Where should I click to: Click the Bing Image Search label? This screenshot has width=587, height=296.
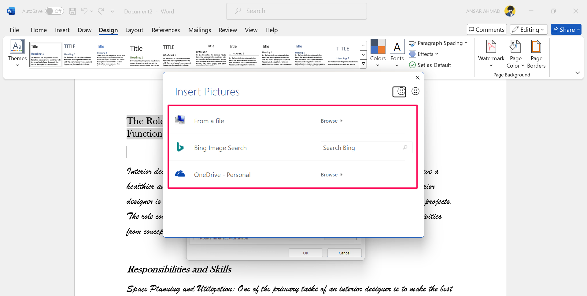tap(220, 148)
